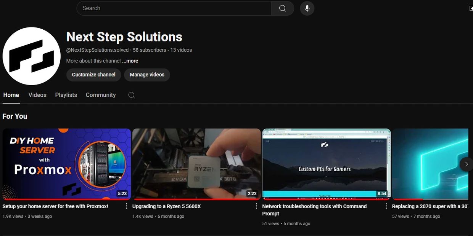Click the Customize channel button

click(x=93, y=75)
